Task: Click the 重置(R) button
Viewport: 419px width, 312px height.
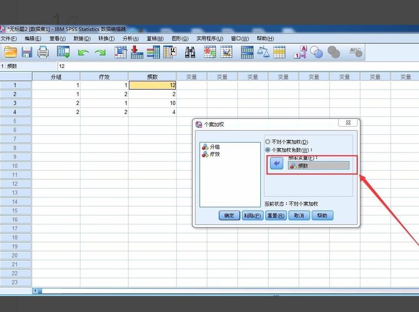Action: point(275,216)
